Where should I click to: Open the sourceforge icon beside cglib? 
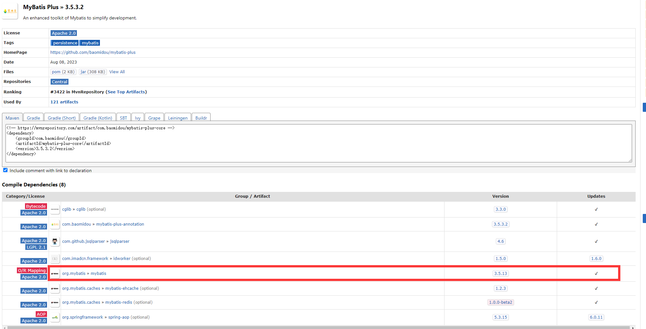coord(55,209)
